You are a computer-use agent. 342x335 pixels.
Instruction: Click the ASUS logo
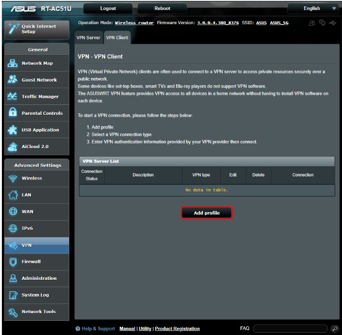23,9
